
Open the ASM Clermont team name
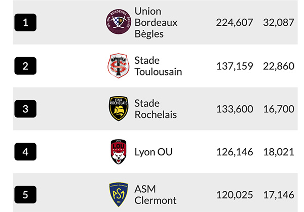pos(156,195)
